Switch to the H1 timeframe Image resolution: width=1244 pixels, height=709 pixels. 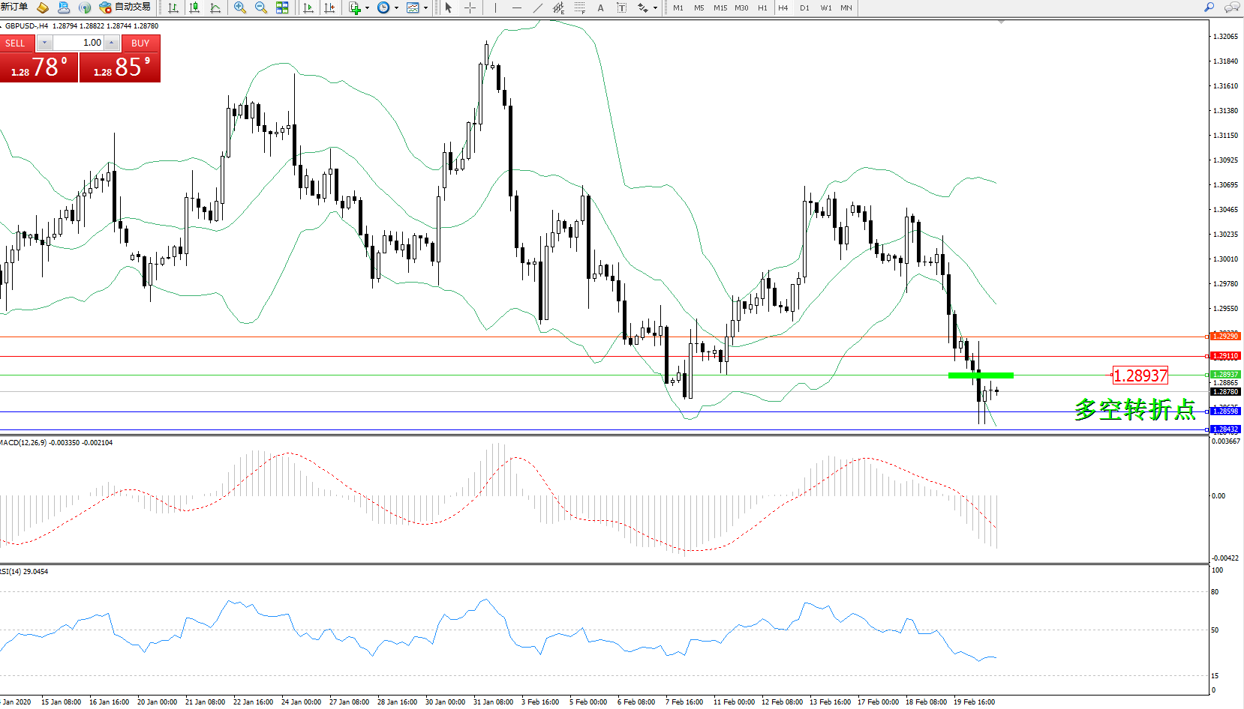(762, 7)
